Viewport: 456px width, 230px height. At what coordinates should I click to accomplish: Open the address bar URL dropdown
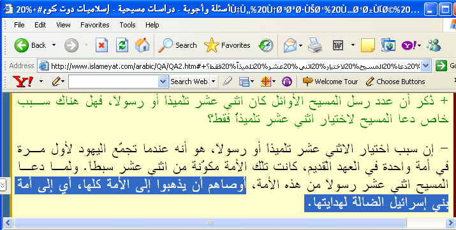coord(425,66)
